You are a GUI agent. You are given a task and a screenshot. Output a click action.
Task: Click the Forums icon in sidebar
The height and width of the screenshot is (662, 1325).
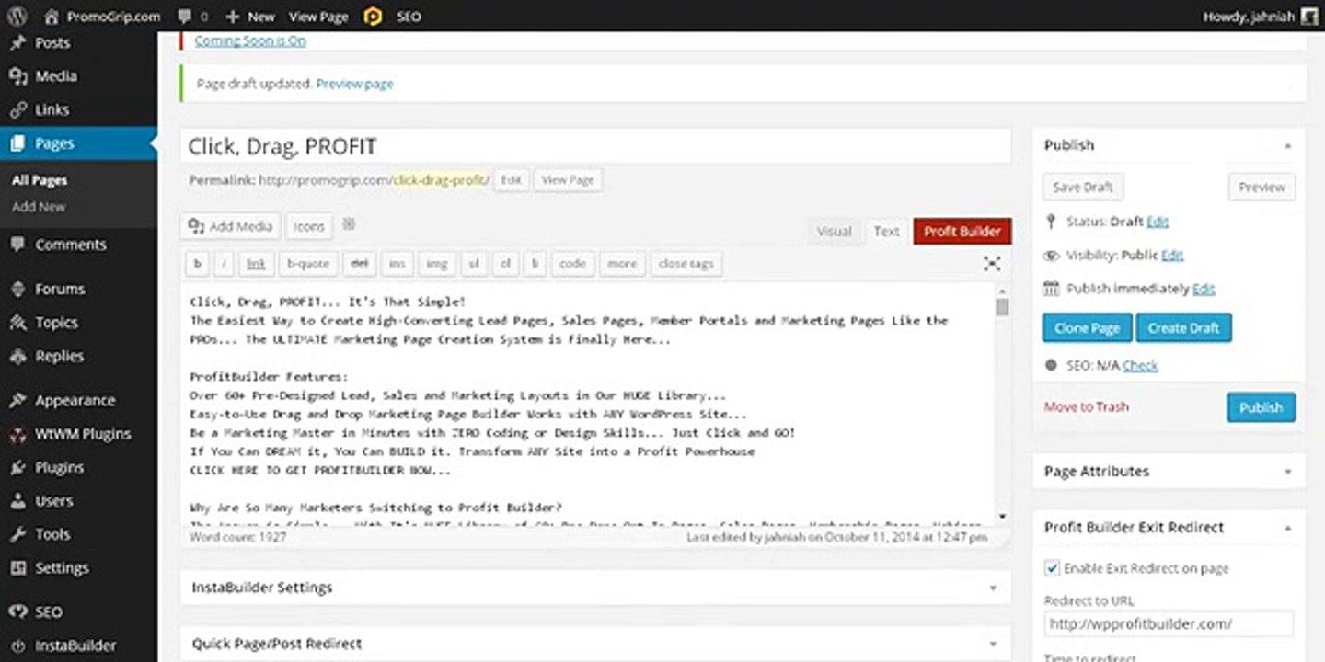pyautogui.click(x=17, y=289)
